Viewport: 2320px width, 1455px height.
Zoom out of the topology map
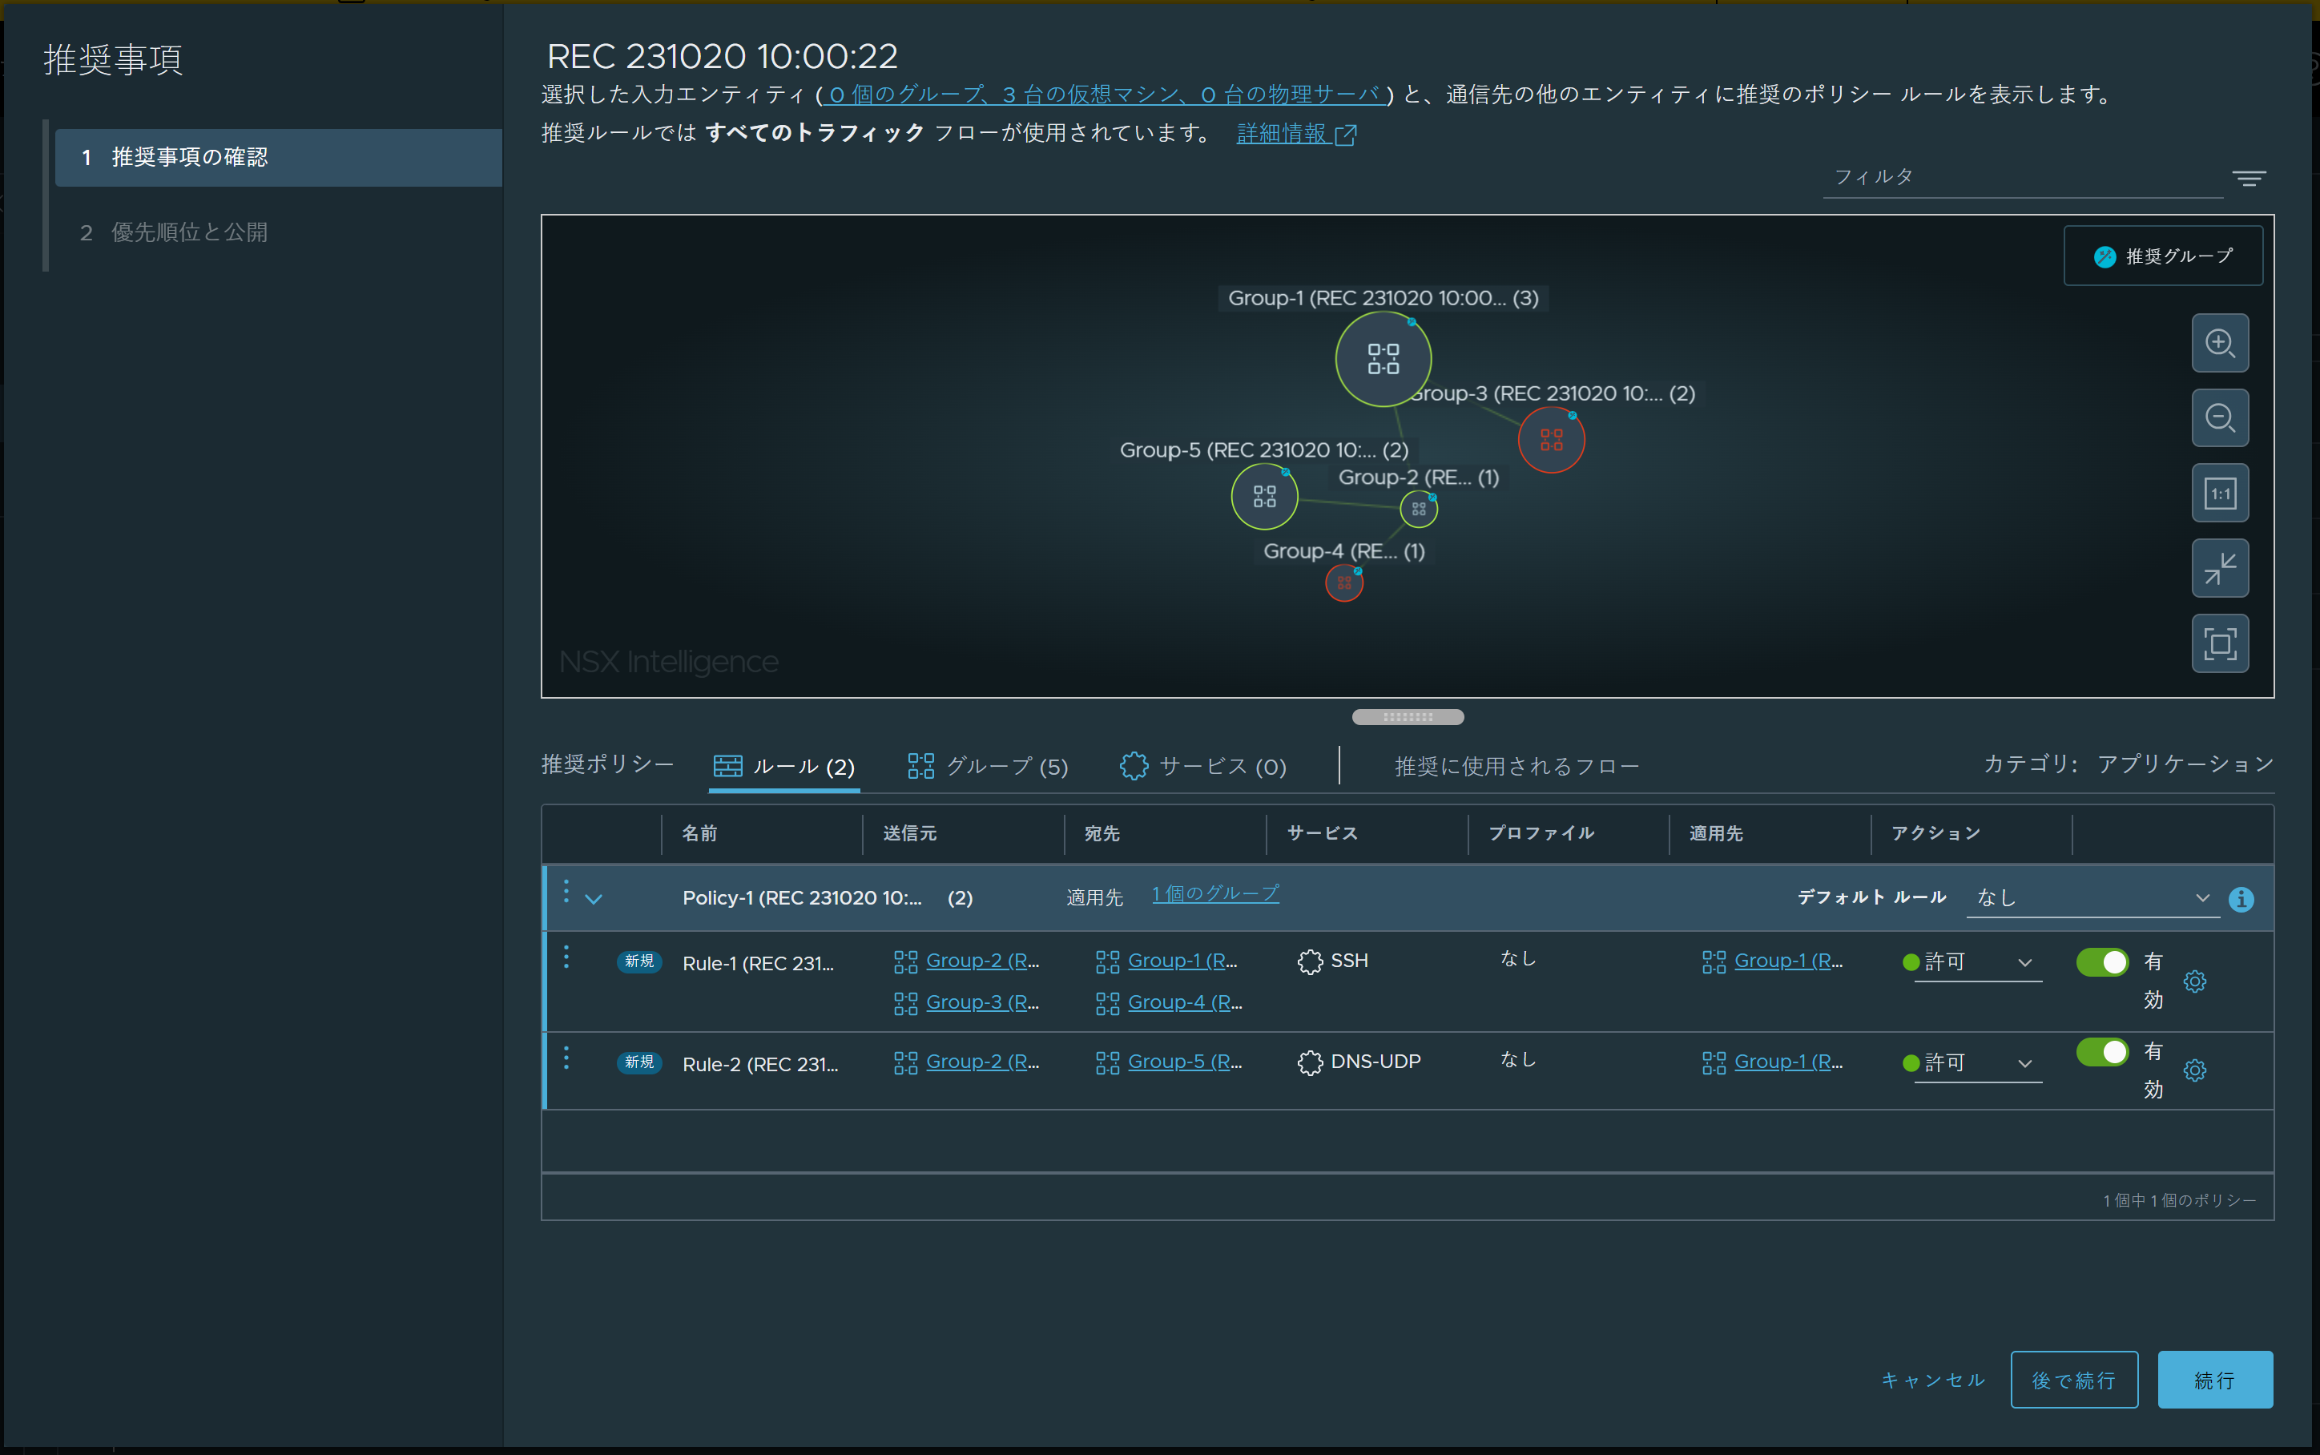pyautogui.click(x=2219, y=417)
